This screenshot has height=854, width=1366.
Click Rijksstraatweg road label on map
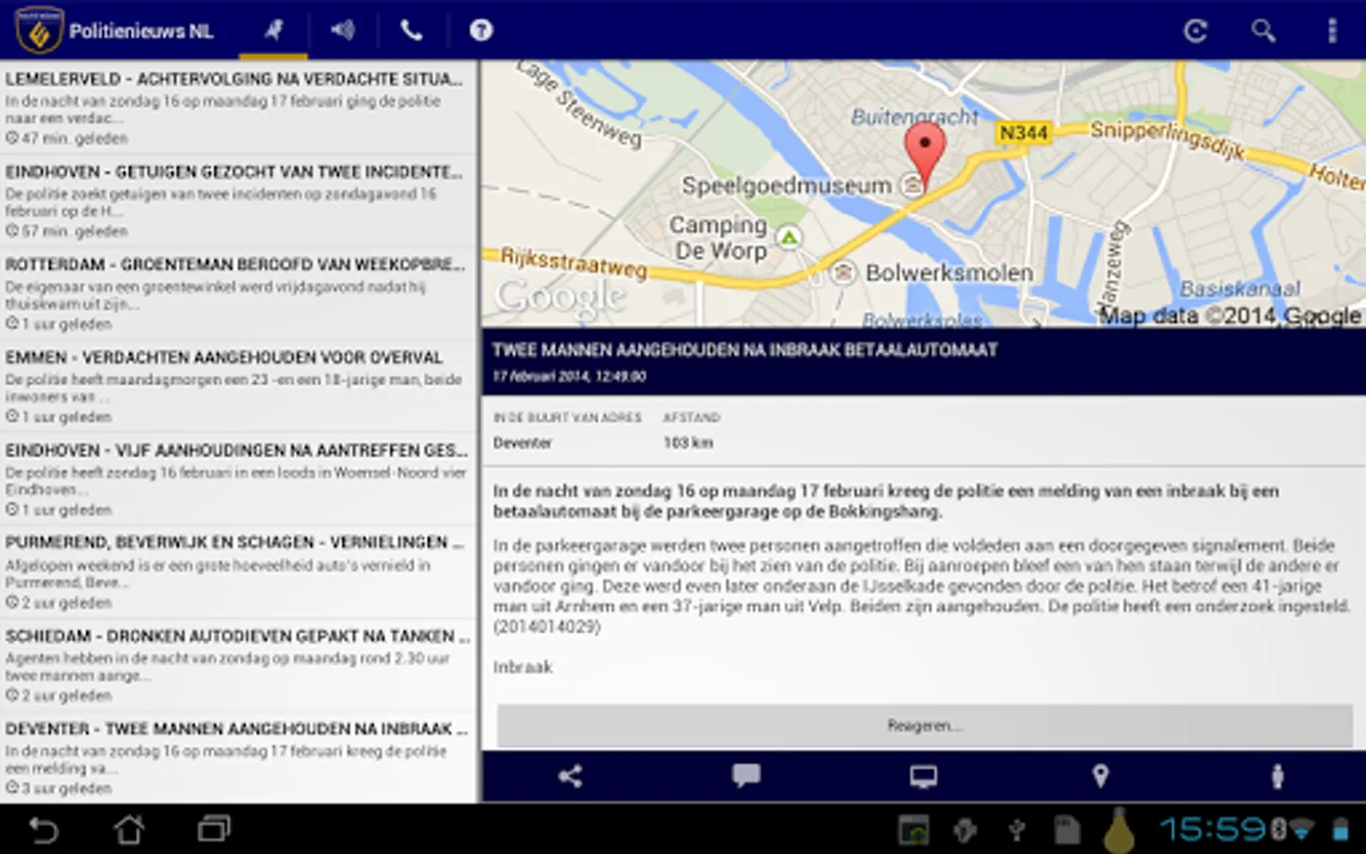click(x=573, y=263)
